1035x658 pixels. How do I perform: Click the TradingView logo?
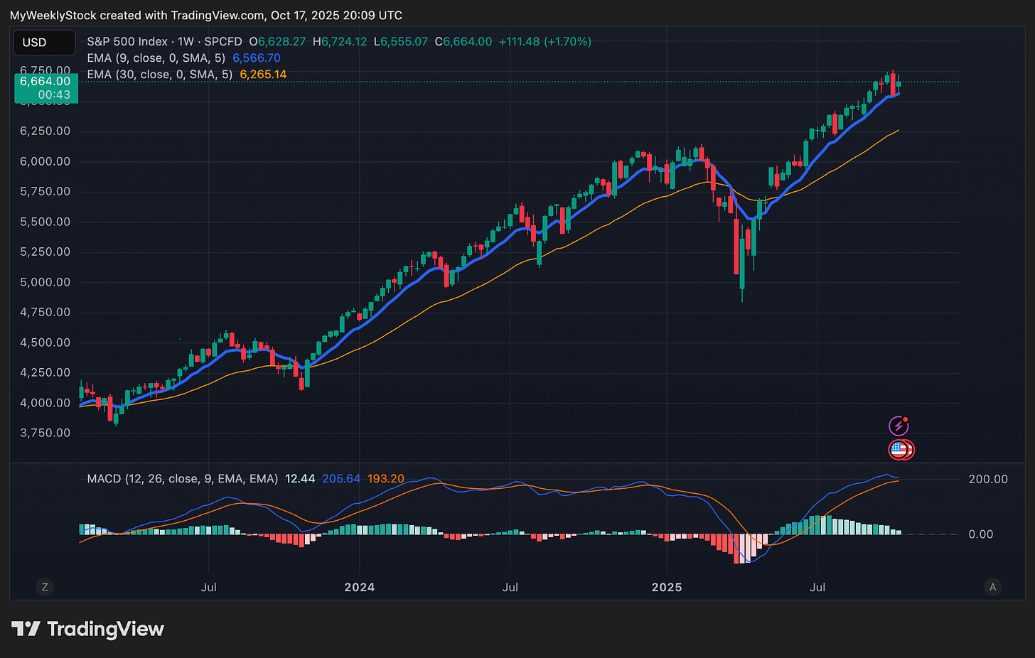click(88, 629)
